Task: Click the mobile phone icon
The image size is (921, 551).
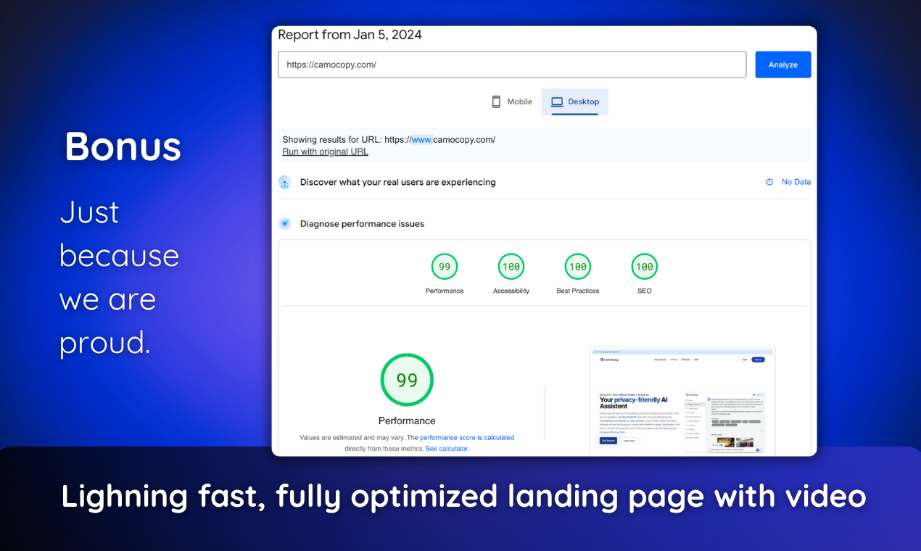Action: pos(496,101)
